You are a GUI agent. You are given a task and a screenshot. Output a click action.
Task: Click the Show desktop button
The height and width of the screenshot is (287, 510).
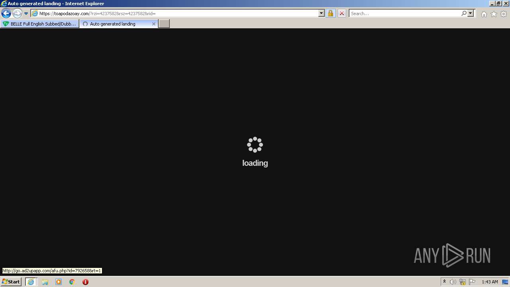click(505, 282)
